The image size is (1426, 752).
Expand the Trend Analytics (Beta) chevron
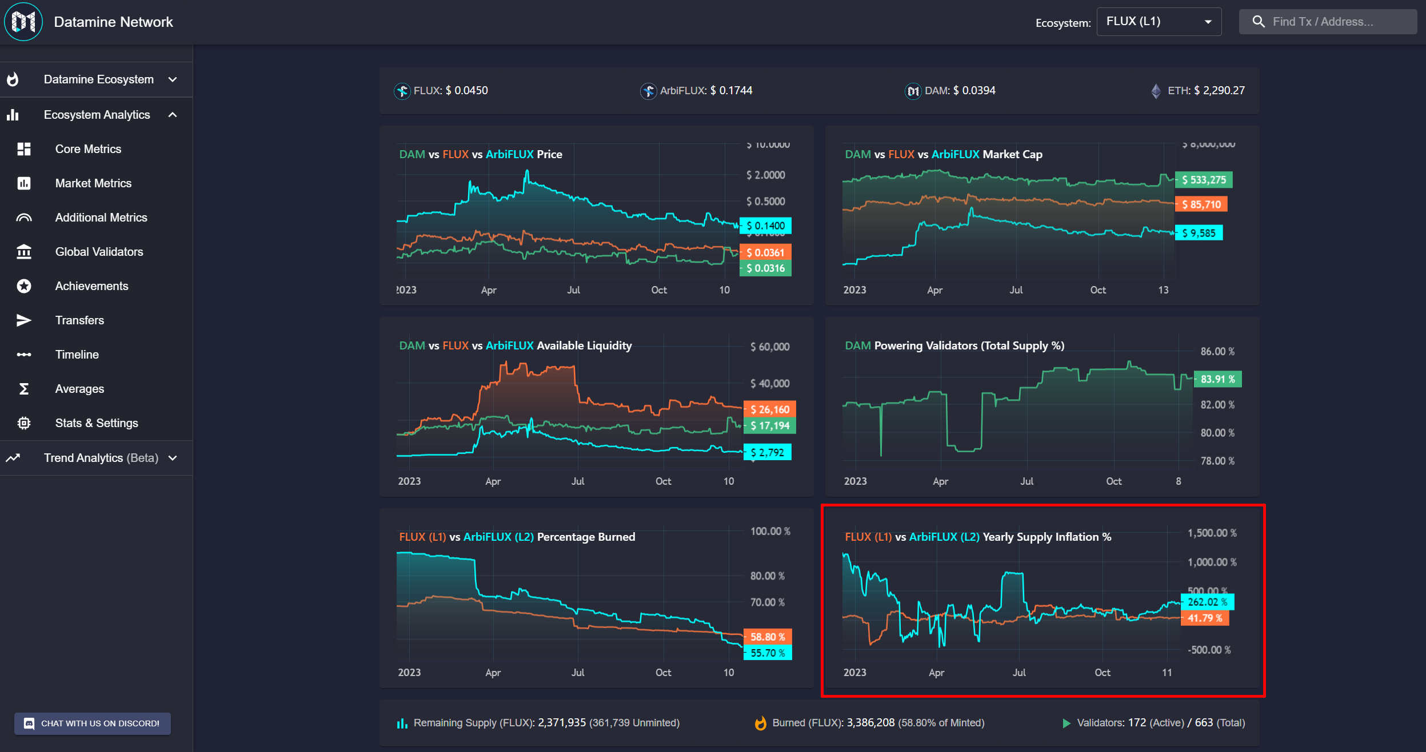(173, 458)
